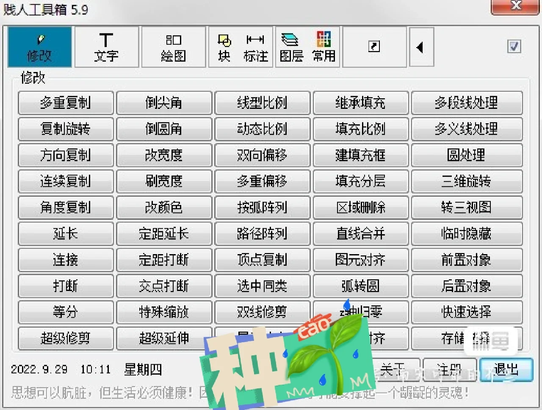Click the 三维旋转 button
Image resolution: width=542 pixels, height=410 pixels.
pyautogui.click(x=467, y=181)
